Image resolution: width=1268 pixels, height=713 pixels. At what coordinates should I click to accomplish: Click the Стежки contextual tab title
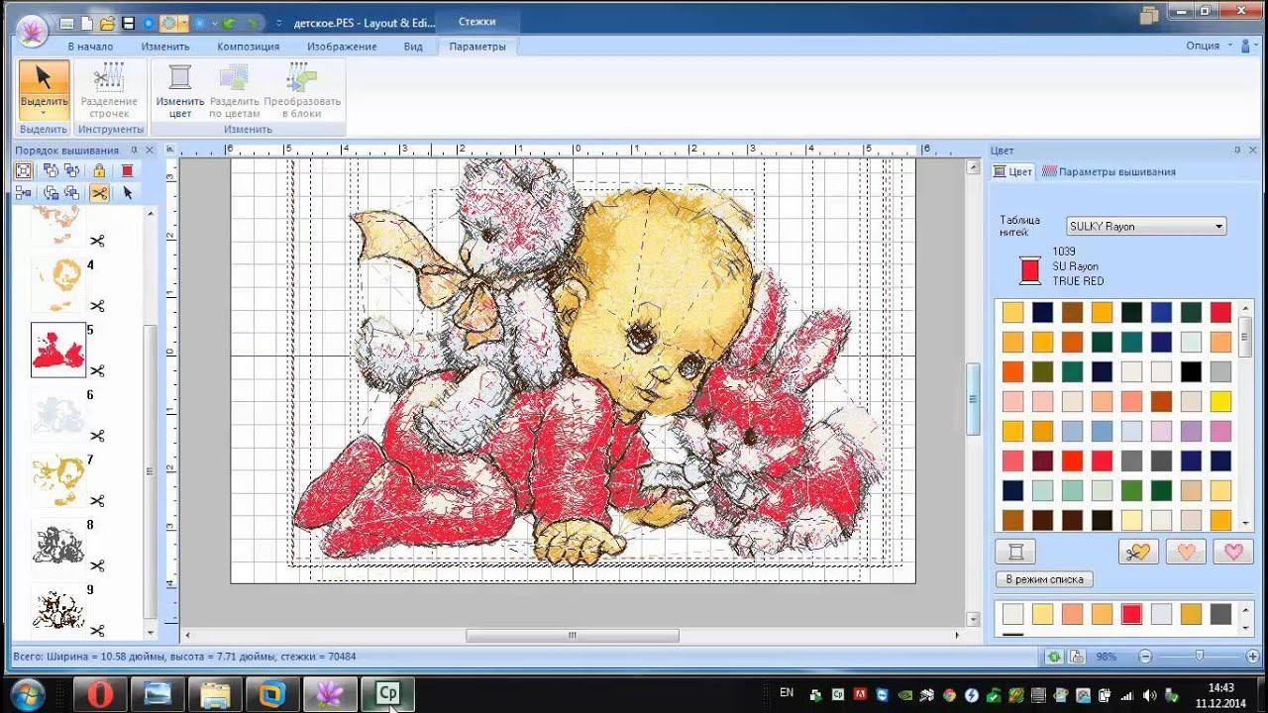(x=477, y=21)
